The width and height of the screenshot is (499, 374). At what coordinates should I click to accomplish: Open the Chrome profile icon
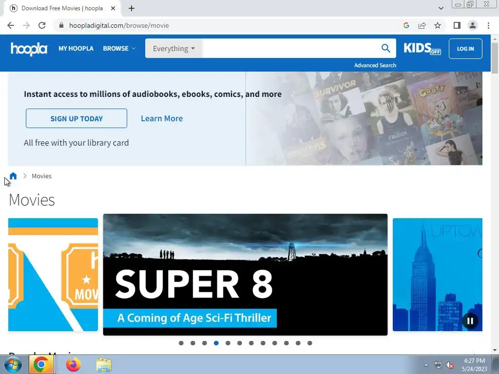point(473,25)
